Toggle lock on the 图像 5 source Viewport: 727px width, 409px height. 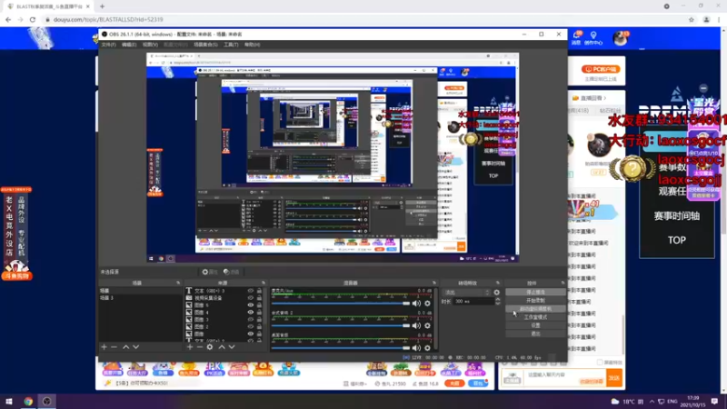[259, 305]
